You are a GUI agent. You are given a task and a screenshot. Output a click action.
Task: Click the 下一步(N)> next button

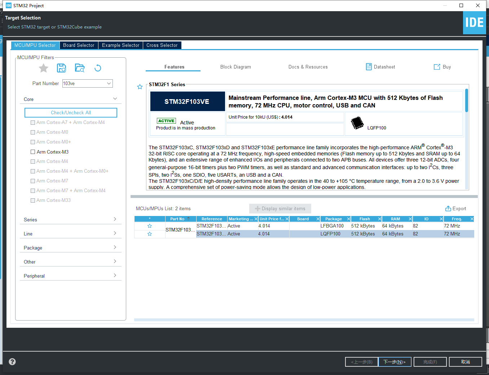(x=395, y=362)
